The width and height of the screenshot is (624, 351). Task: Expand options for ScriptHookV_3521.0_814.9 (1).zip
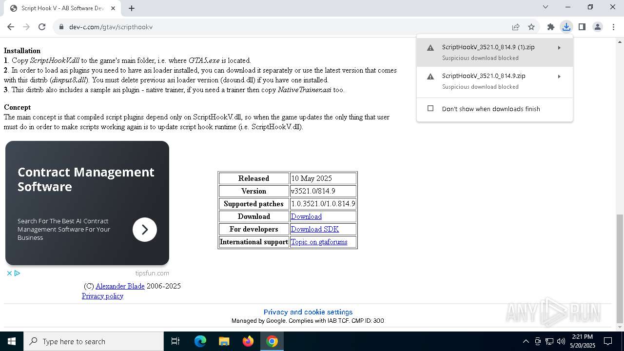click(559, 48)
